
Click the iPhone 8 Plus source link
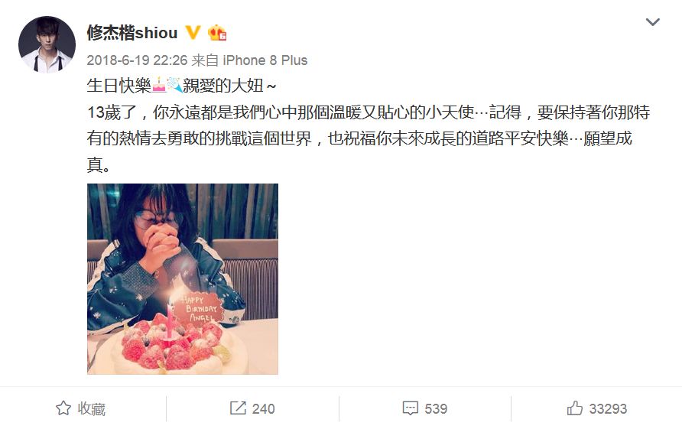(265, 60)
